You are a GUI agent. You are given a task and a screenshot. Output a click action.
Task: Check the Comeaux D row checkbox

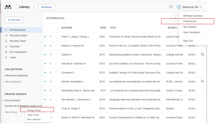pyautogui.click(x=57, y=73)
